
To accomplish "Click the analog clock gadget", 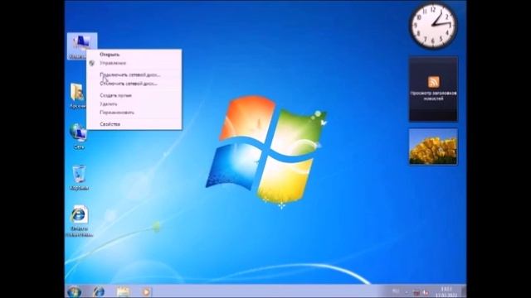I will (433, 26).
